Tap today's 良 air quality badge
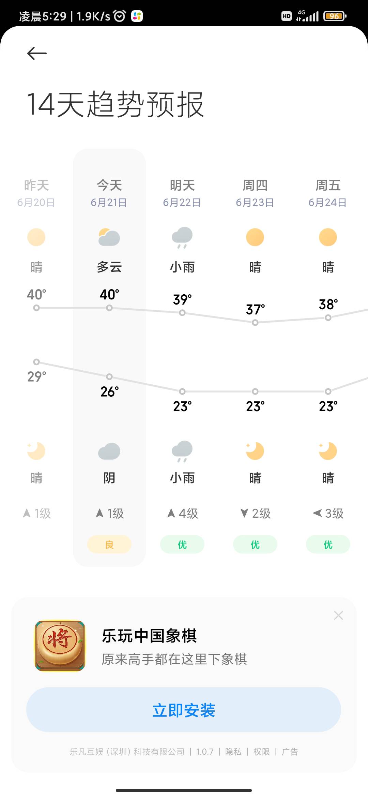Screen dimensions: 368x798 (109, 544)
